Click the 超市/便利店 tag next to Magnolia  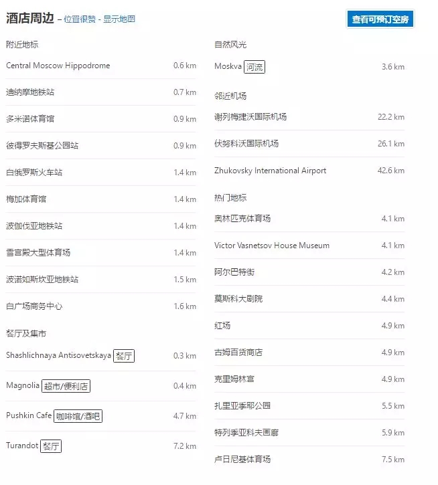click(x=66, y=386)
